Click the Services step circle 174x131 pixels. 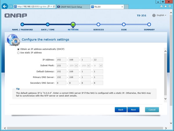[x=98, y=25]
